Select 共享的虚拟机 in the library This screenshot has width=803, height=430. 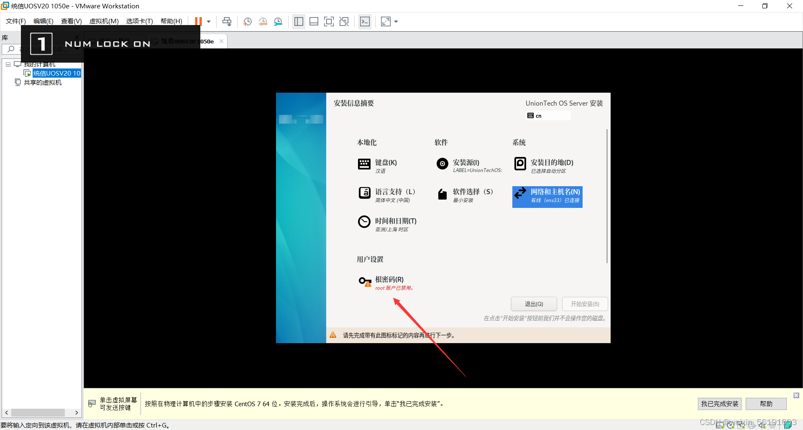pyautogui.click(x=43, y=83)
